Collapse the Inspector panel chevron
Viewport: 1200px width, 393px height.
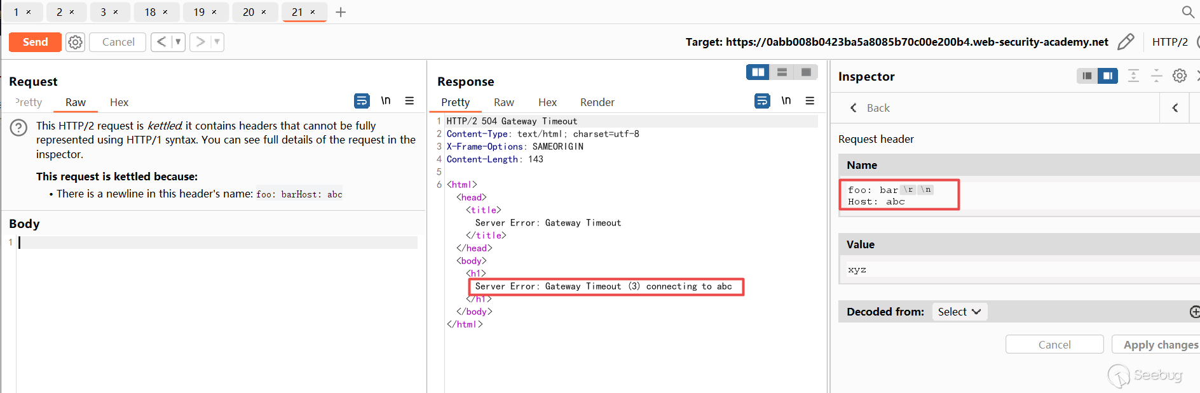pyautogui.click(x=1175, y=108)
